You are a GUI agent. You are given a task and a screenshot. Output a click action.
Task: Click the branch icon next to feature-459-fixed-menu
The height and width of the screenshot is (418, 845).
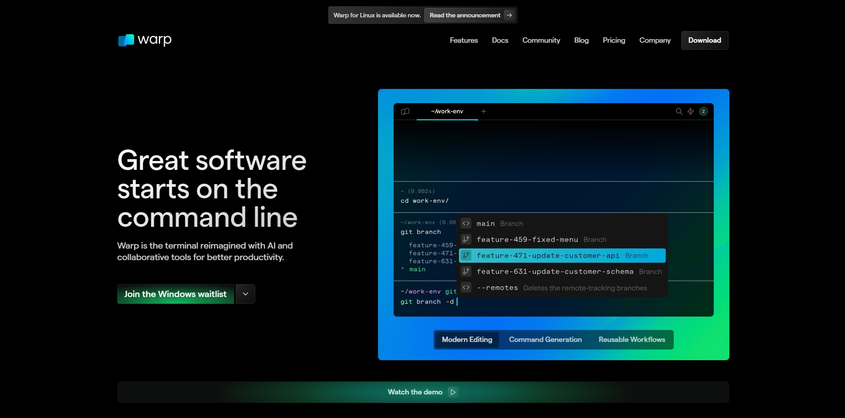(x=466, y=240)
